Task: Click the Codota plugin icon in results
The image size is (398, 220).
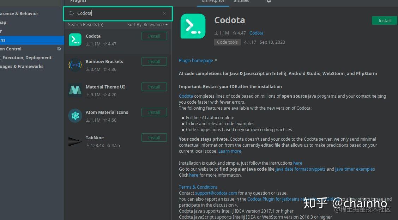Action: pyautogui.click(x=75, y=40)
